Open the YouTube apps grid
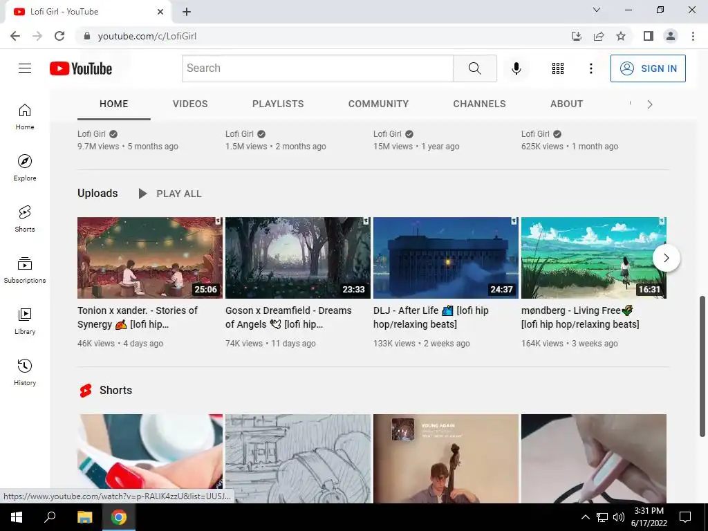The image size is (708, 531). (558, 68)
